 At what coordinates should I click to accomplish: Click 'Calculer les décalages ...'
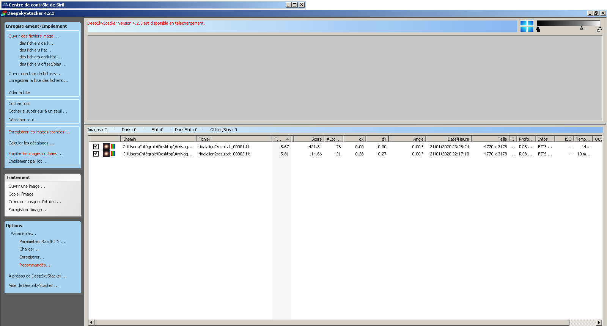coord(31,143)
